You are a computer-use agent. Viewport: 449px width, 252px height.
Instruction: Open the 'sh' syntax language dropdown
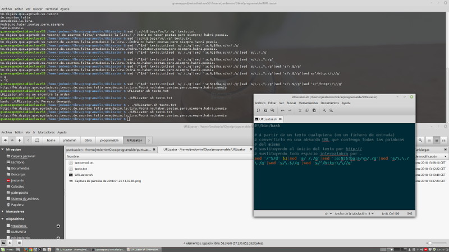pos(328,213)
